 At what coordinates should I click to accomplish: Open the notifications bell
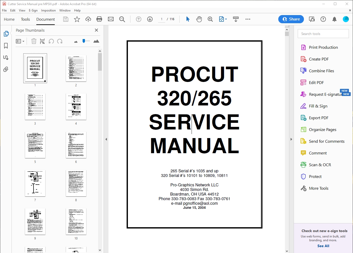click(334, 19)
